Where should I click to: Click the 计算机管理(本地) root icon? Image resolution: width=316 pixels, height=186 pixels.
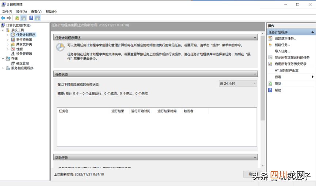[3, 25]
